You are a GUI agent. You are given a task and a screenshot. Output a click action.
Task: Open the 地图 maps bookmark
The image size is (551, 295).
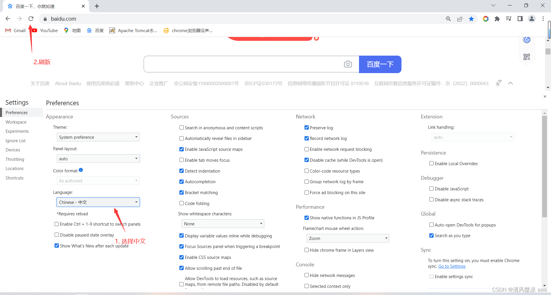point(72,30)
